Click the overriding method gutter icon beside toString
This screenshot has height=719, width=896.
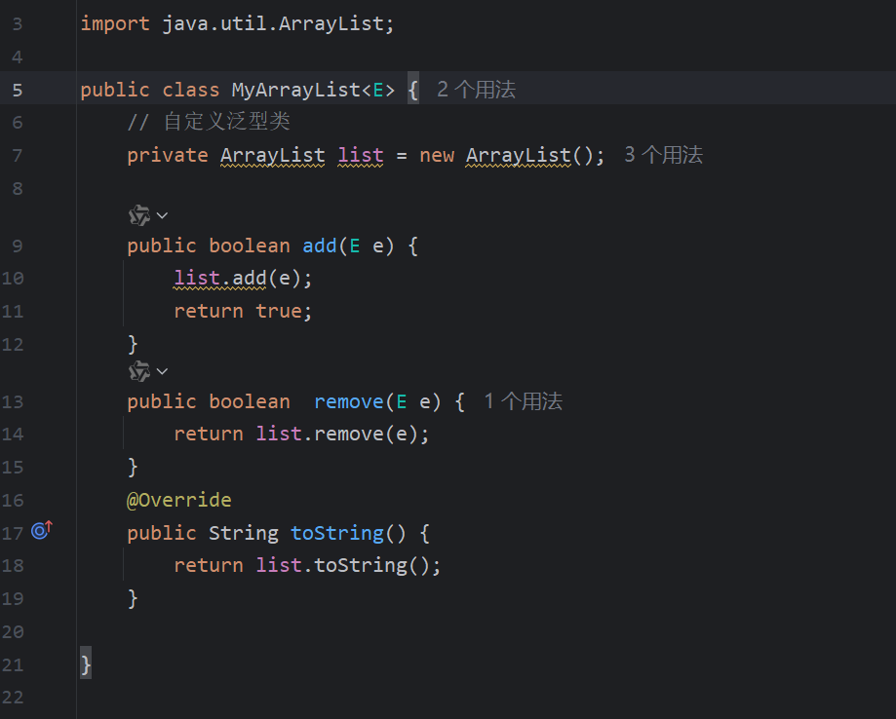(42, 531)
